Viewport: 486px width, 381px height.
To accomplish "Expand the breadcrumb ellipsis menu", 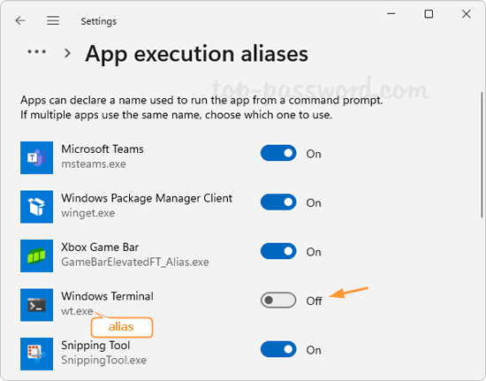I will 36,52.
